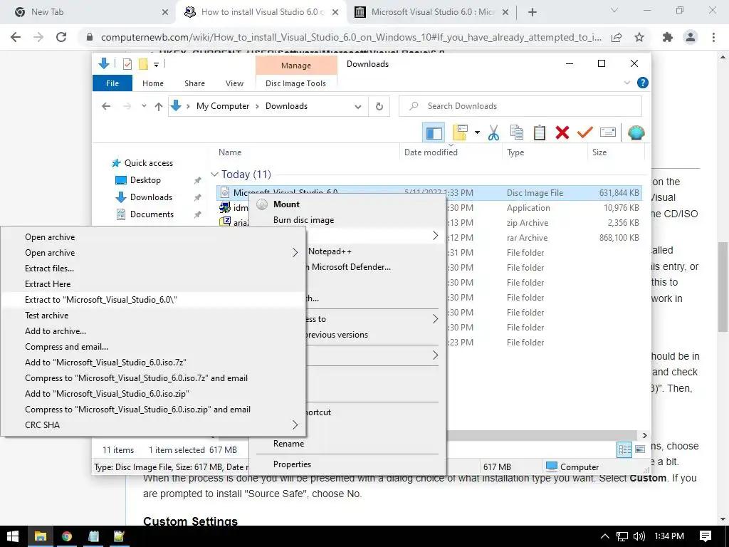Click the email envelope icon in Explorer toolbar
Image resolution: width=729 pixels, height=547 pixels.
[608, 133]
